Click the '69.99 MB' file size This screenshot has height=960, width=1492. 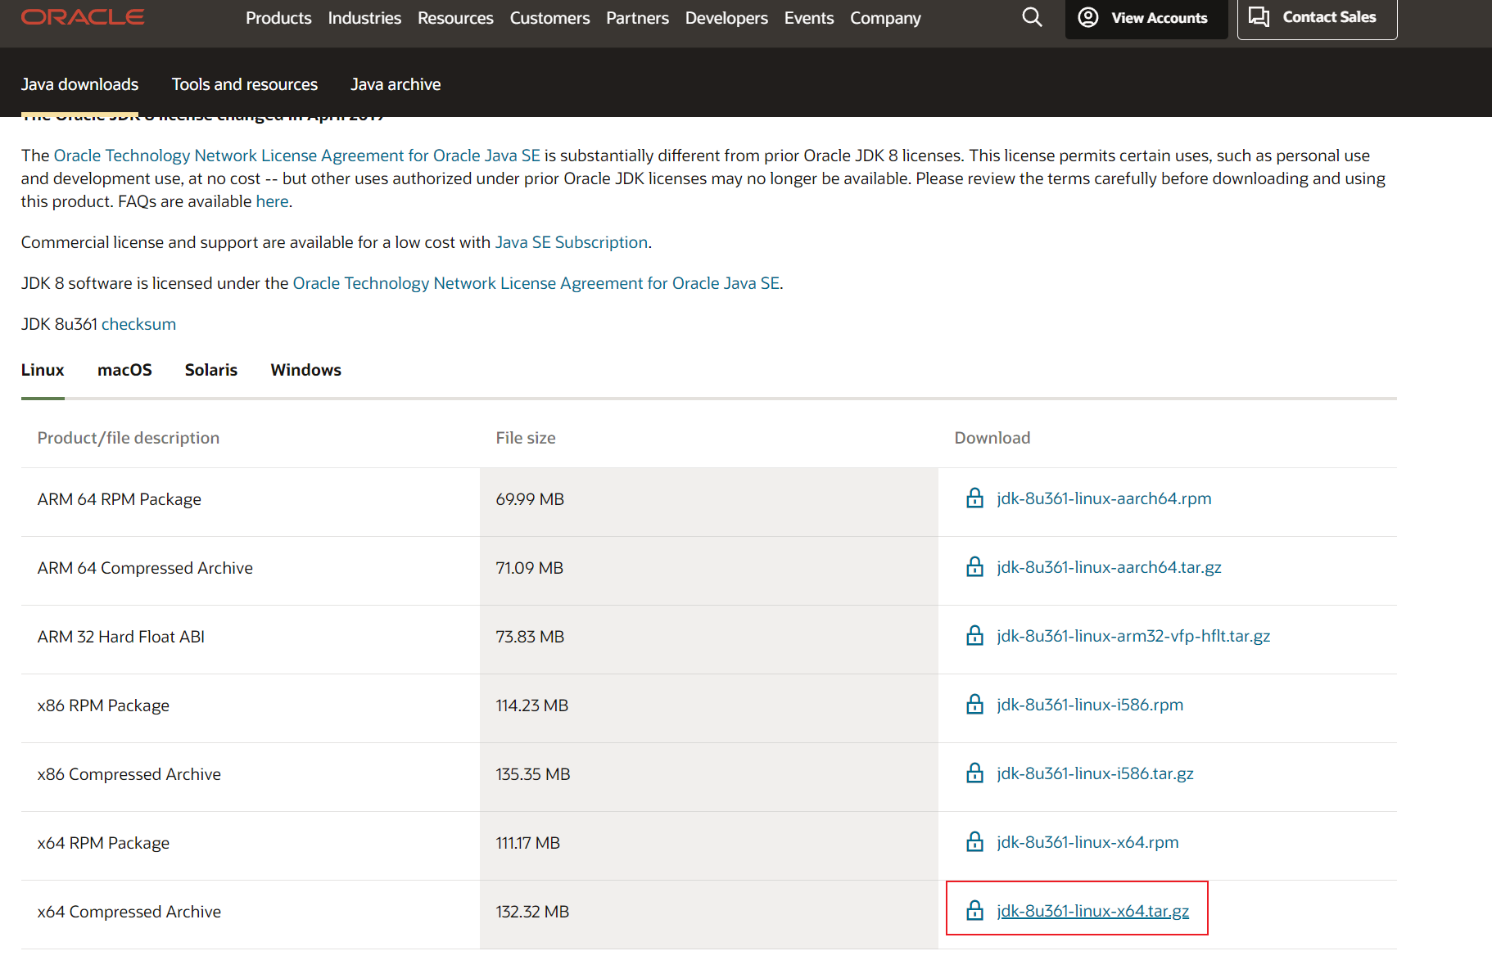point(530,499)
